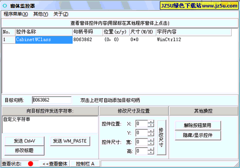This screenshot has height=168, width=240.
Task: Open the 其他(Y) menu
Action: (41, 14)
